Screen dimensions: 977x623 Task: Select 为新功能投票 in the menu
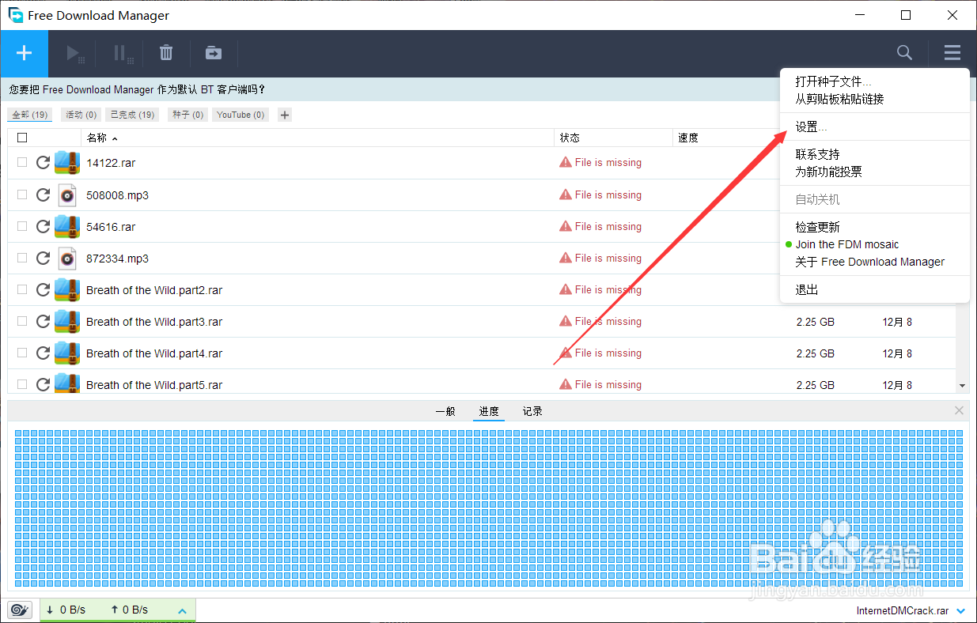click(x=828, y=172)
